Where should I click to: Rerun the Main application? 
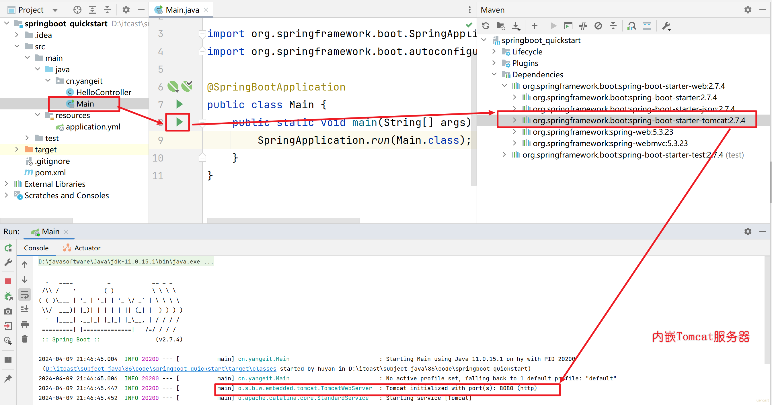pyautogui.click(x=8, y=248)
